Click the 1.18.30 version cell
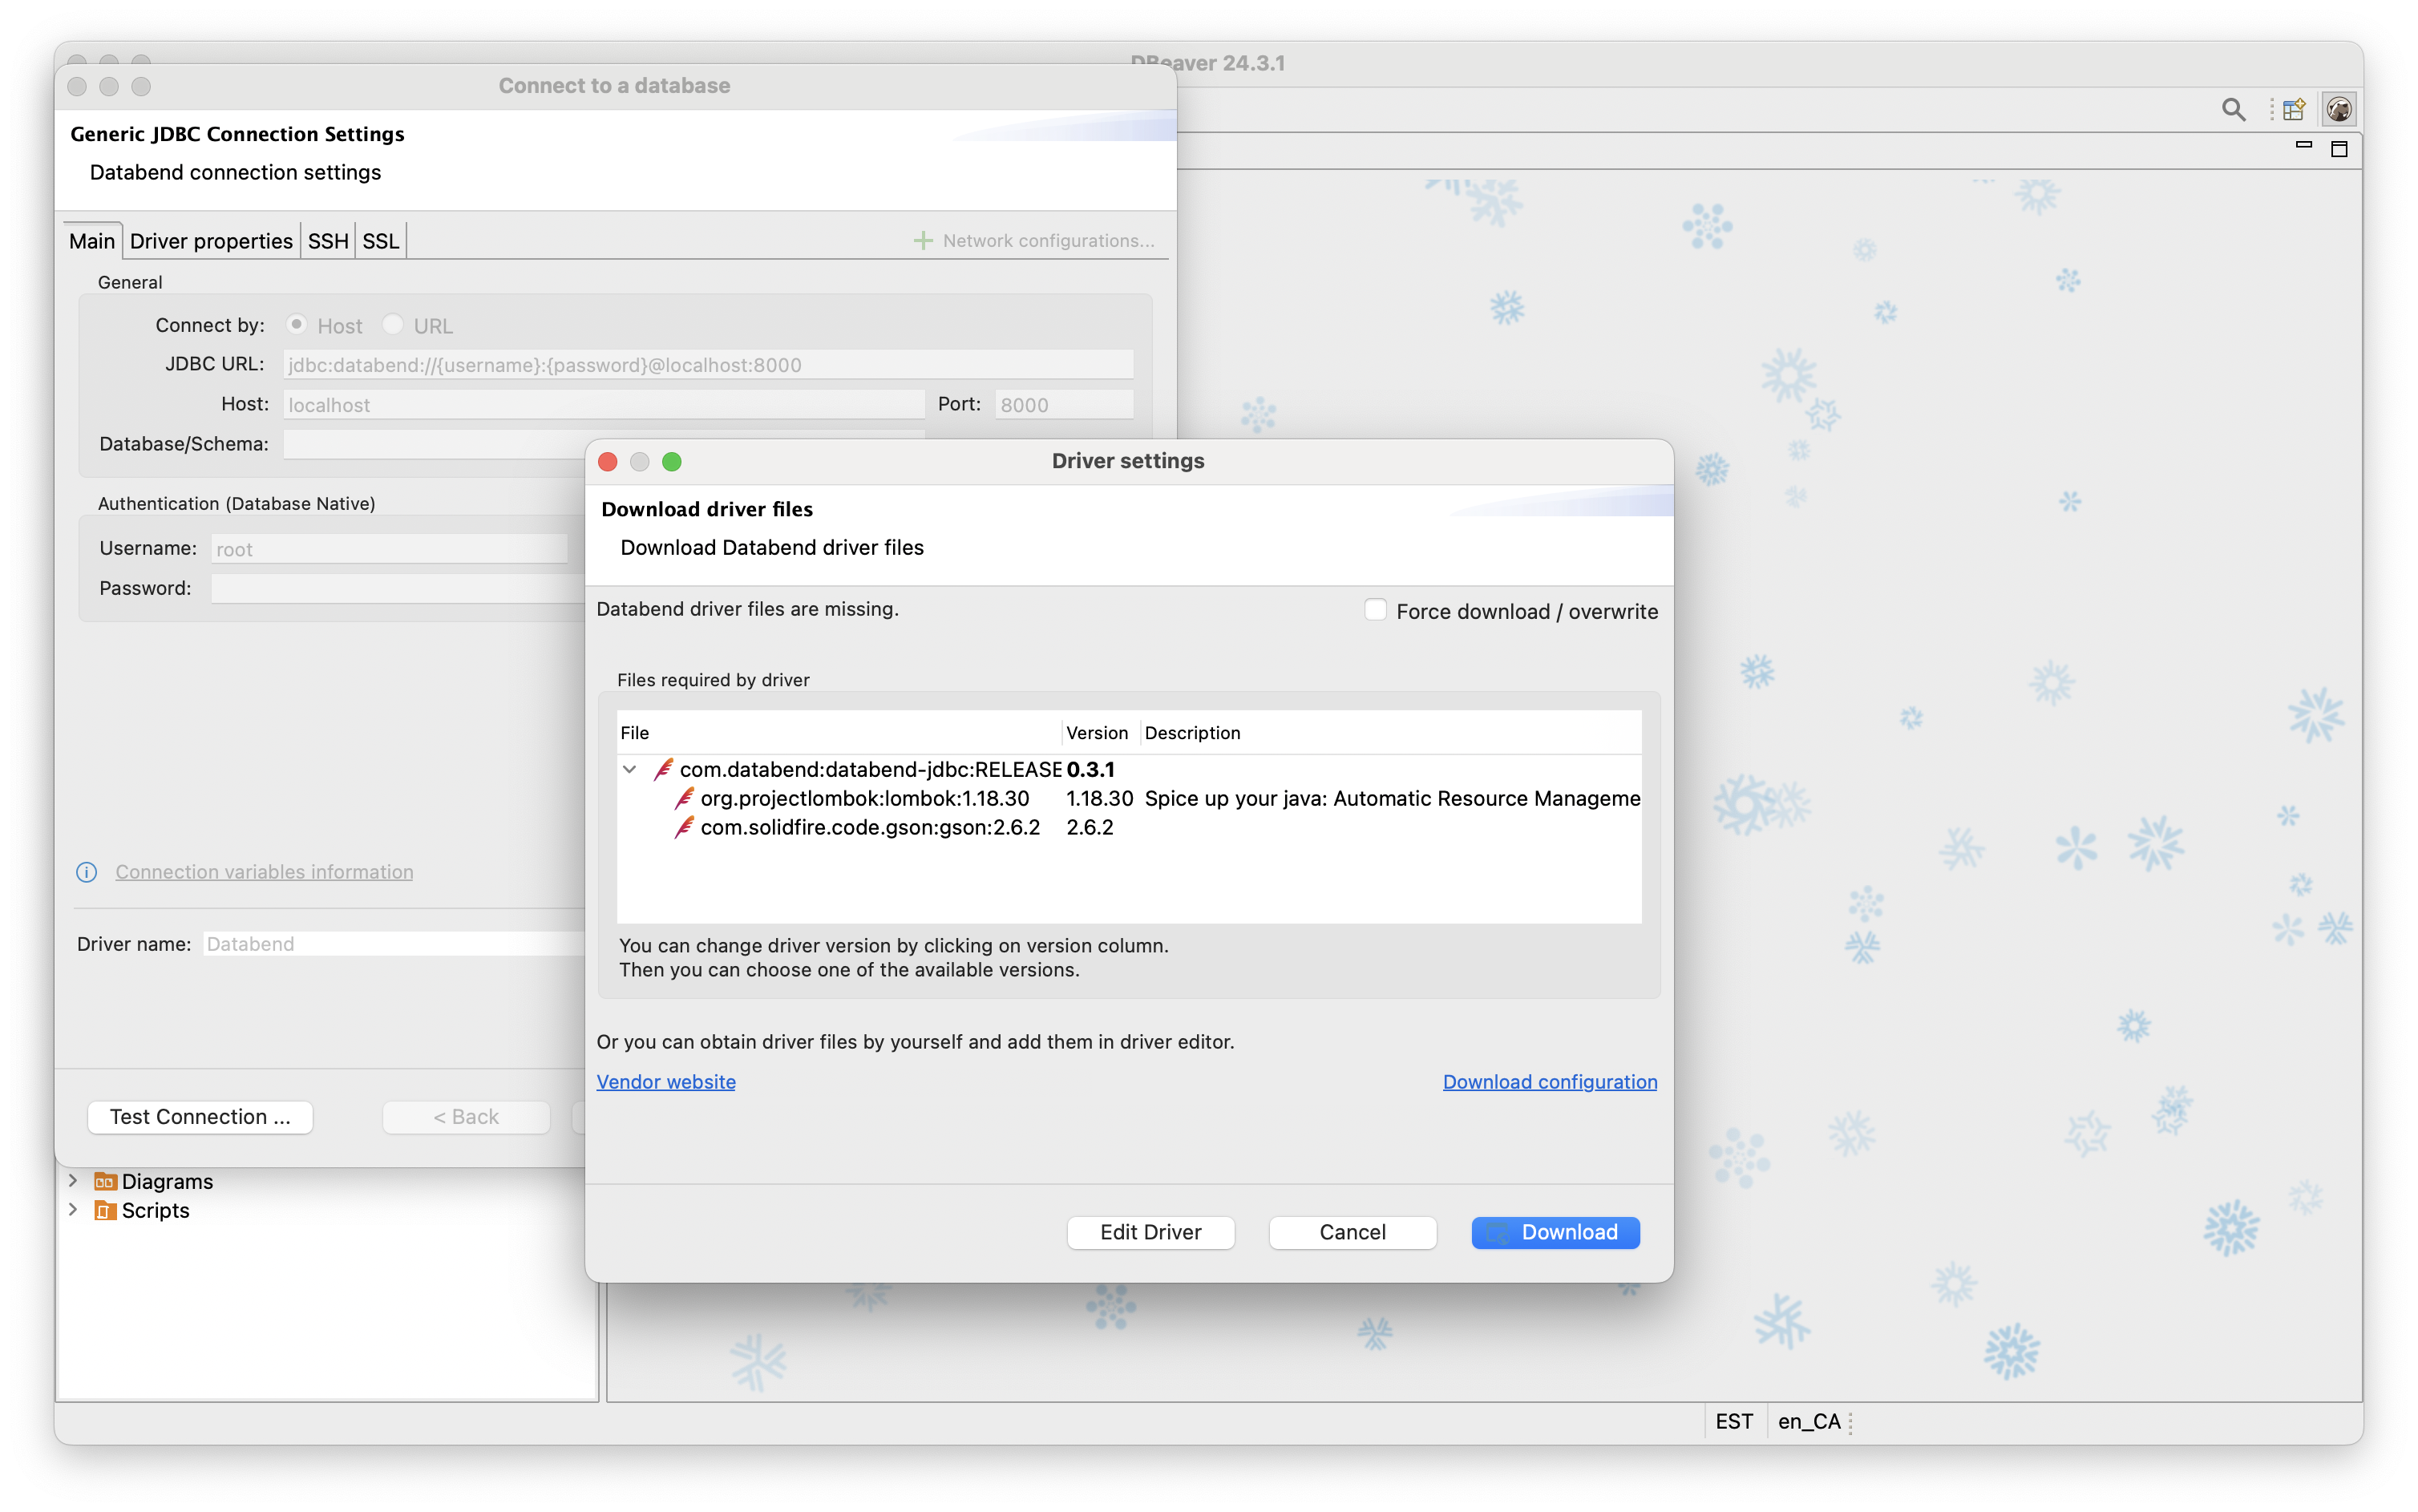The image size is (2418, 1512). point(1099,798)
